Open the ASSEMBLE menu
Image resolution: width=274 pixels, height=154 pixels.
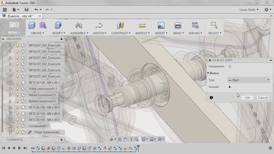[x=79, y=33]
